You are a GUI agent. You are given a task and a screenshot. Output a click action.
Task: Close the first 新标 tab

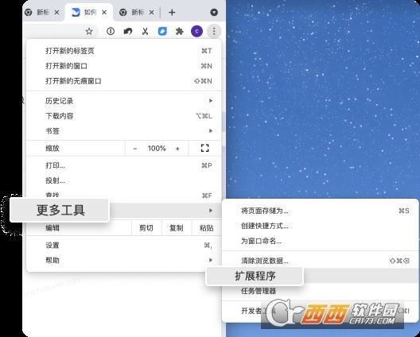(56, 12)
